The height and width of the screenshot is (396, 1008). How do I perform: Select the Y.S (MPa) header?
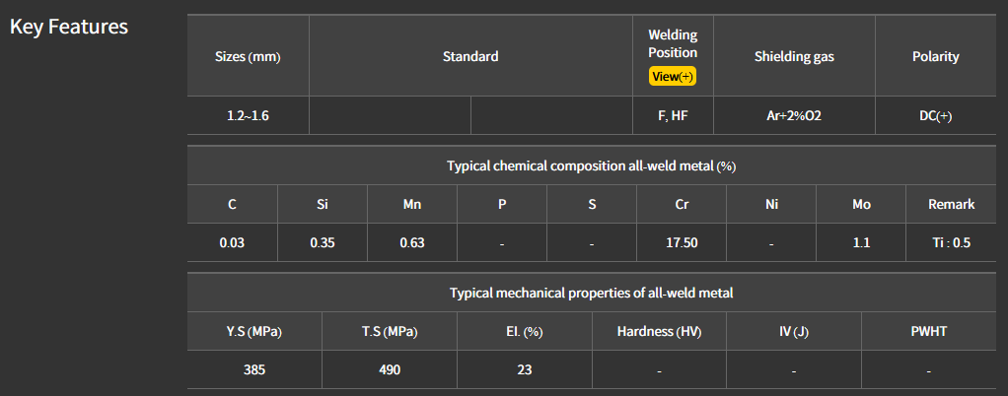pyautogui.click(x=254, y=331)
